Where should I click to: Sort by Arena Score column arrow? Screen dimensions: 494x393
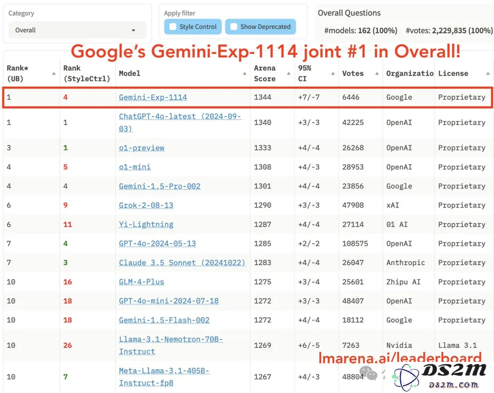289,73
